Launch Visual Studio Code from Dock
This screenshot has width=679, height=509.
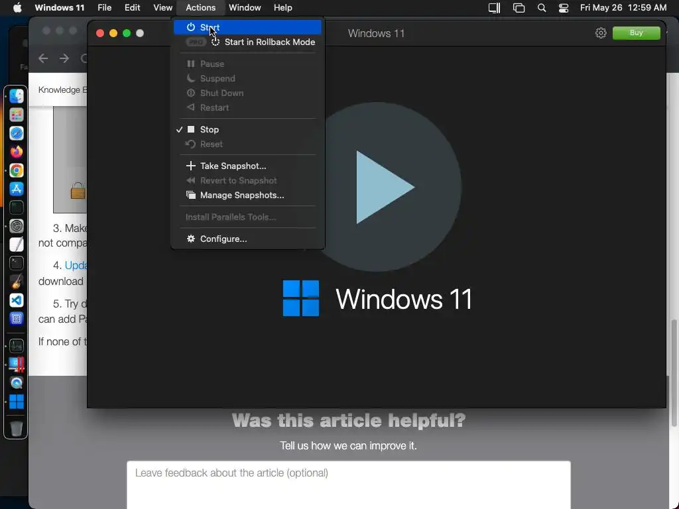pos(17,300)
